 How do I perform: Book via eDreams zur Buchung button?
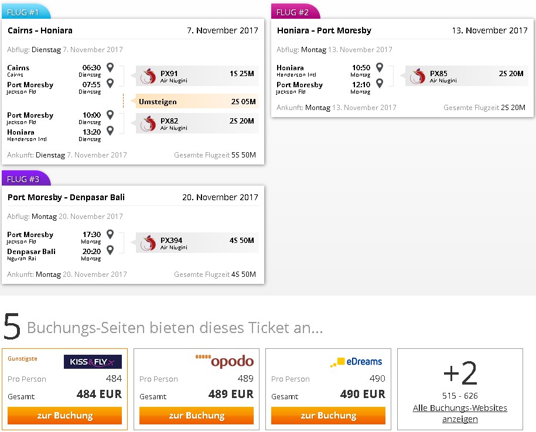(328, 415)
